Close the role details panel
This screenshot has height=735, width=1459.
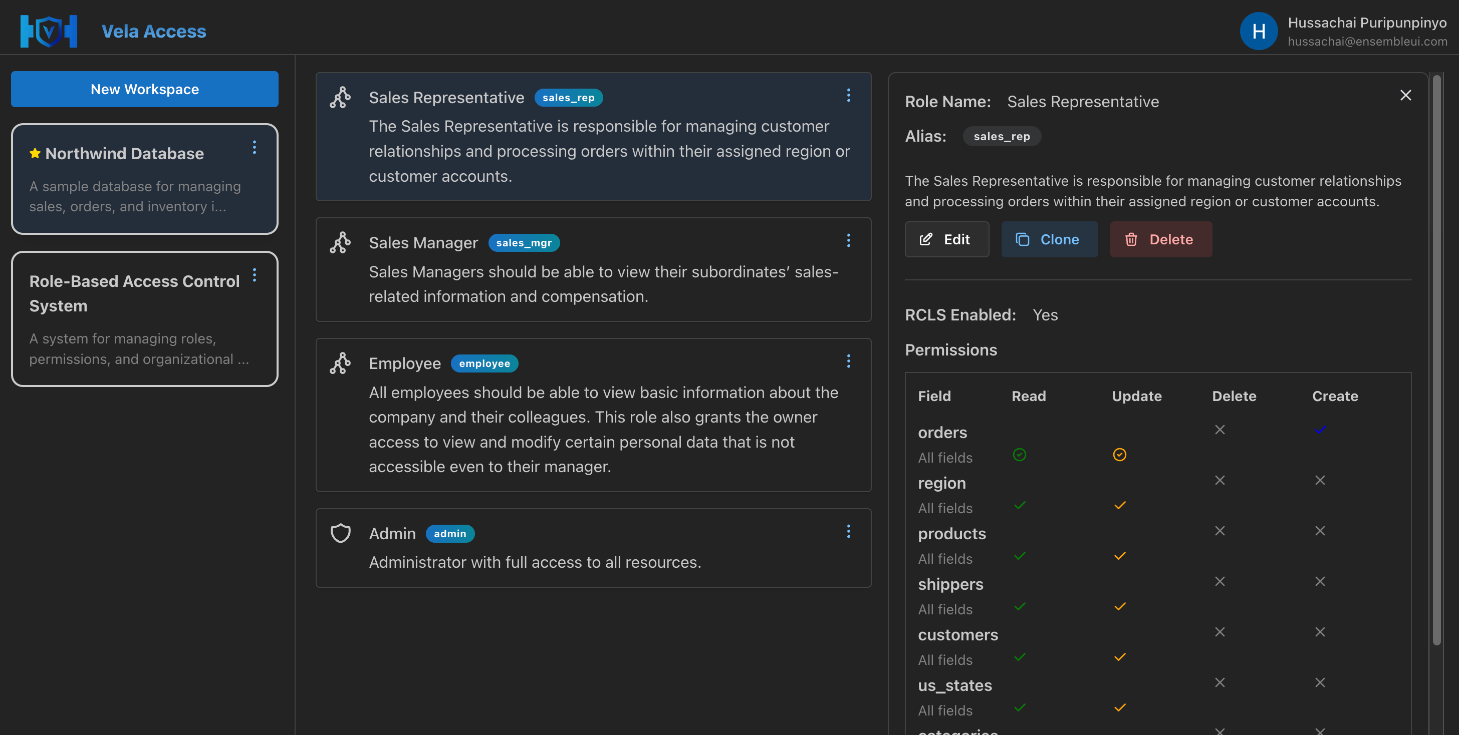tap(1405, 95)
